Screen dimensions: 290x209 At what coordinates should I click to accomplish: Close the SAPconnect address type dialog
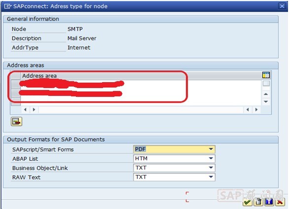click(x=282, y=6)
